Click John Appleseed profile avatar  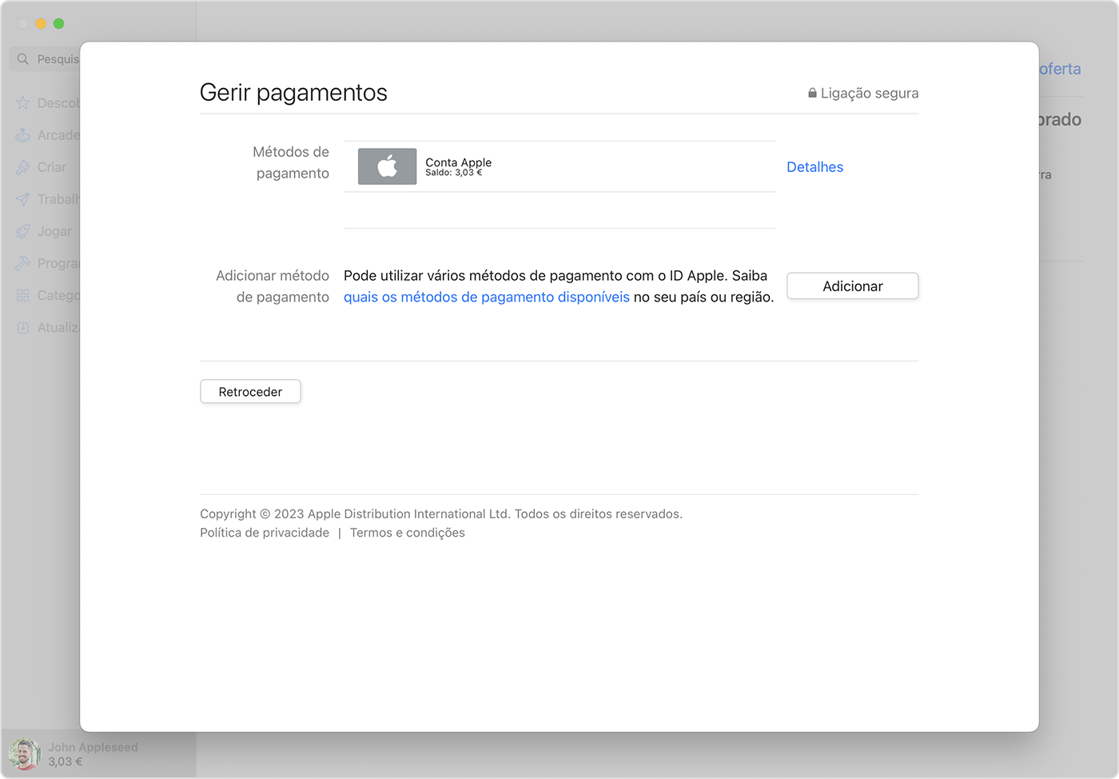click(x=24, y=754)
